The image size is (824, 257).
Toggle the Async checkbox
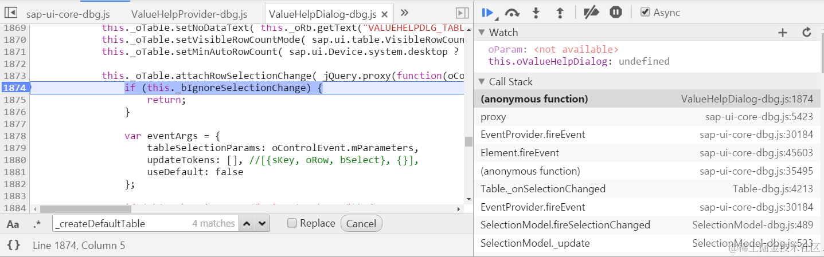(645, 12)
